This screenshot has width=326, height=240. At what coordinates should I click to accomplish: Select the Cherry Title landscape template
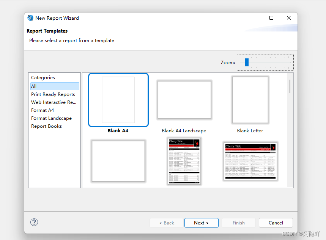[250, 161]
